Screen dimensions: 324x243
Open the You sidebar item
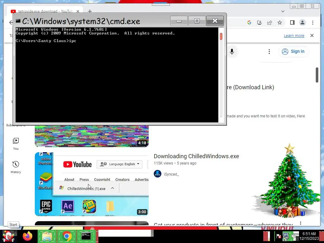point(16,144)
